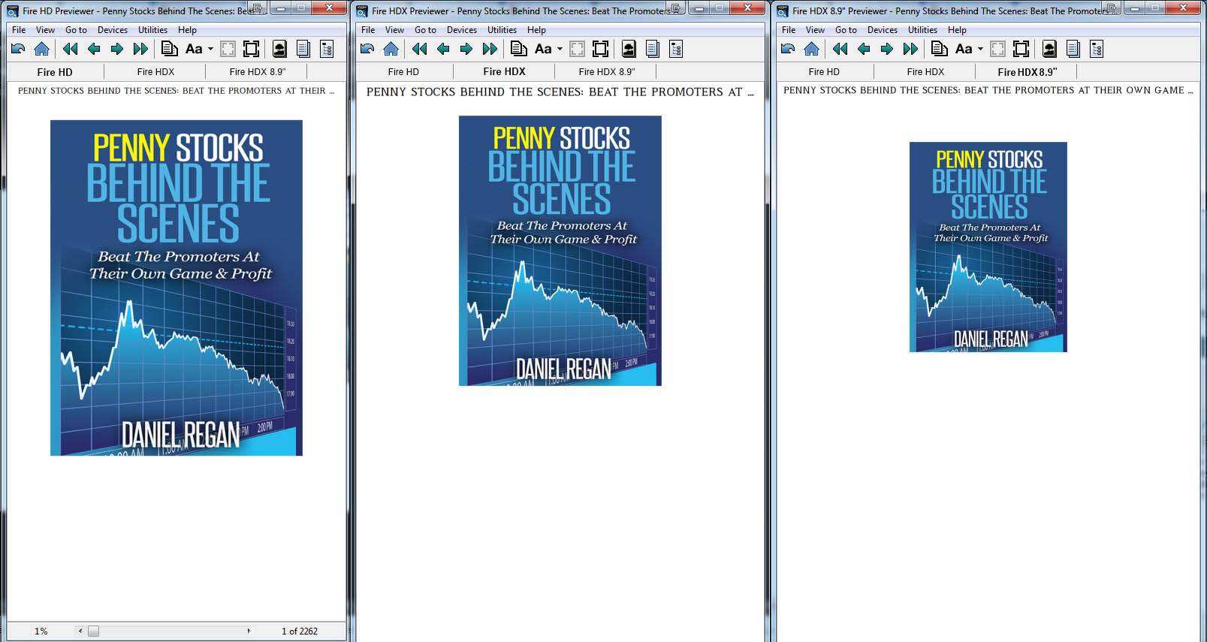
Task: Click Home icon in Fire HDX Previewer window
Action: [391, 49]
